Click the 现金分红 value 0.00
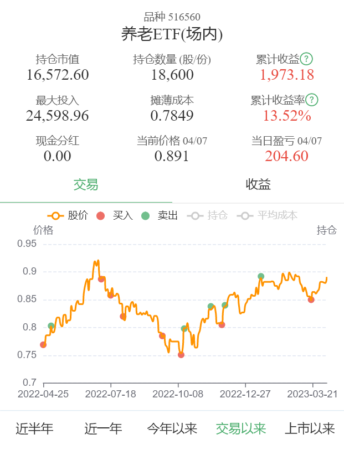Image resolution: width=344 pixels, height=450 pixels. 58,156
